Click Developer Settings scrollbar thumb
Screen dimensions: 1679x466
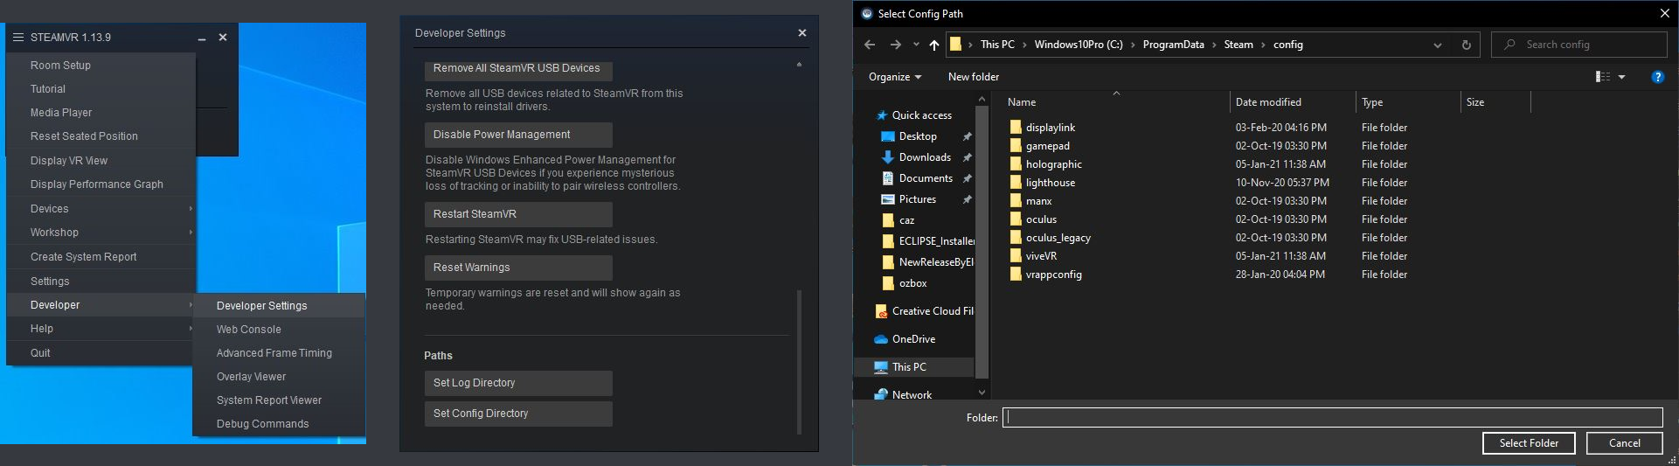coord(799,362)
